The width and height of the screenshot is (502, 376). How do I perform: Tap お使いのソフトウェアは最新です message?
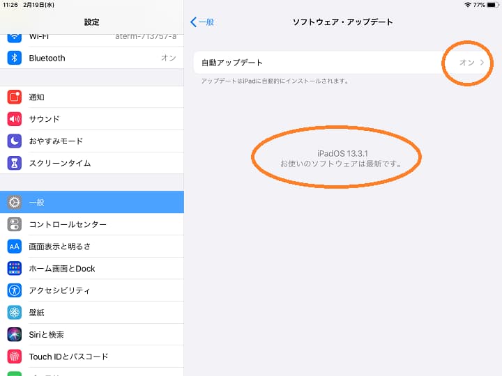(341, 164)
